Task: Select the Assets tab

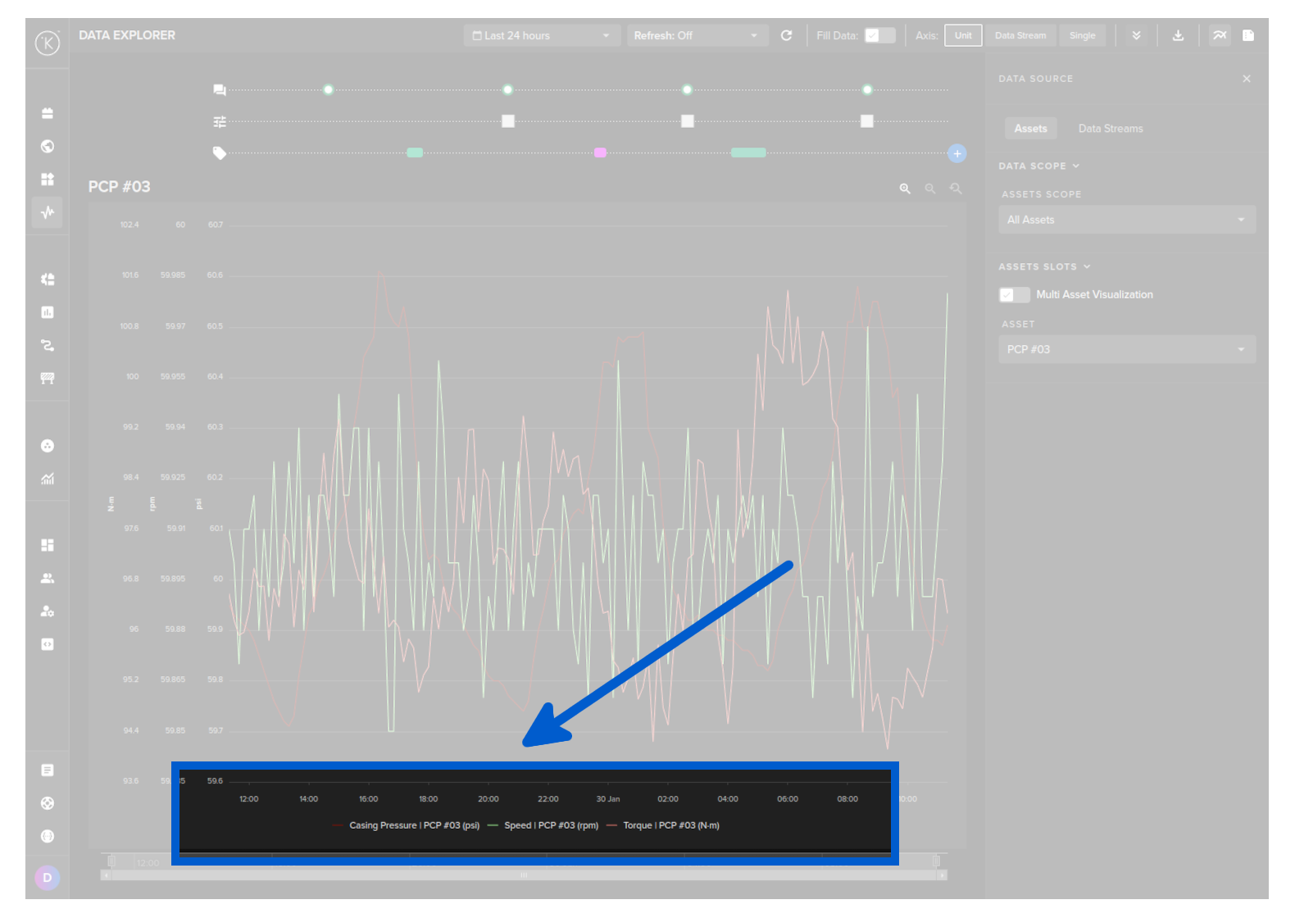Action: pos(1030,129)
